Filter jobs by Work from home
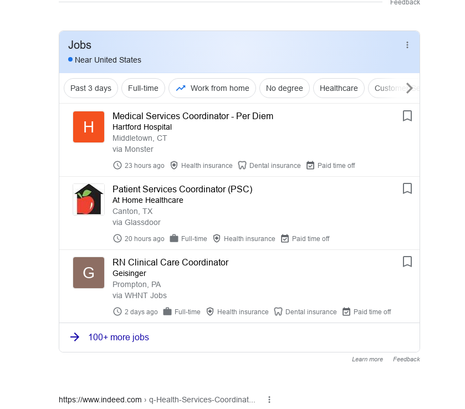The image size is (465, 409). [x=212, y=88]
